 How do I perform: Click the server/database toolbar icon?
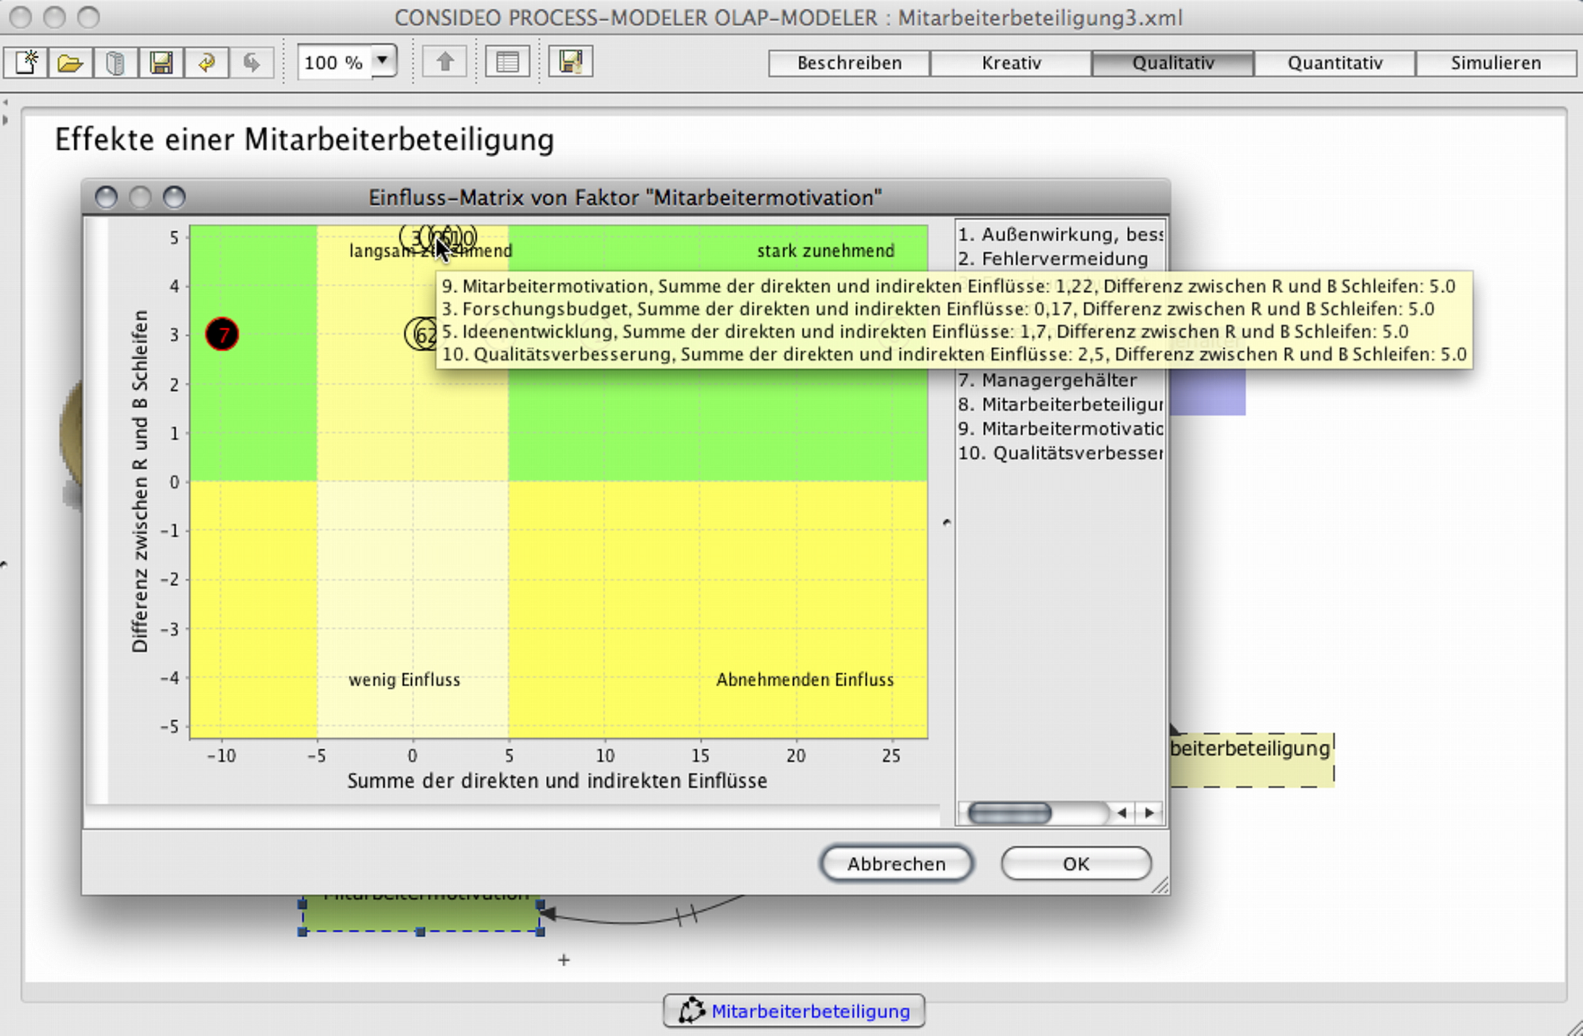(x=115, y=62)
